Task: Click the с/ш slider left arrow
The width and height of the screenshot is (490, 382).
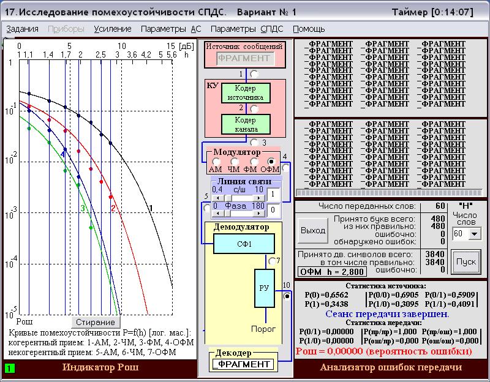Action: 218,198
